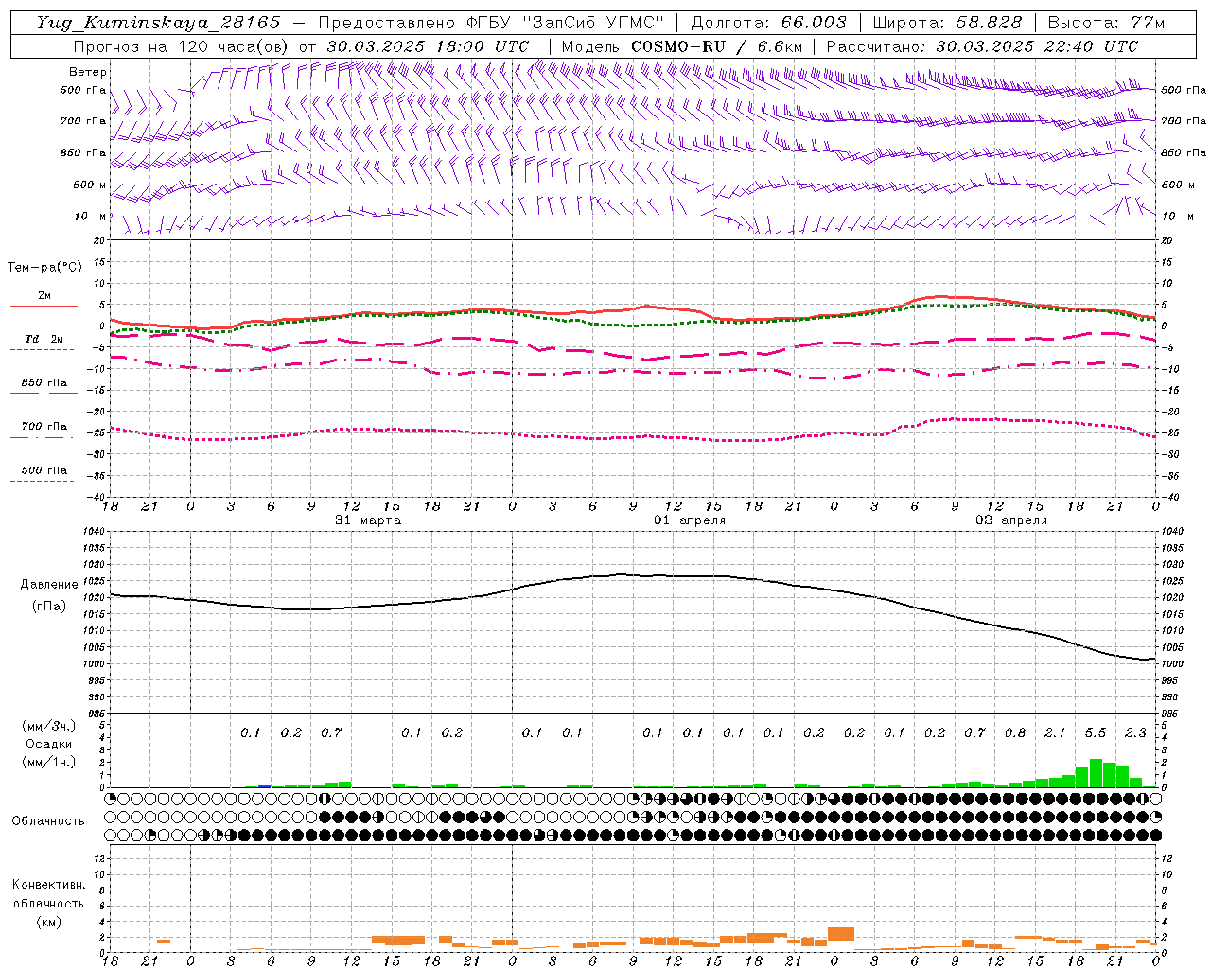Click the '02 апреля' date label
1211x969 pixels.
(x=1011, y=520)
